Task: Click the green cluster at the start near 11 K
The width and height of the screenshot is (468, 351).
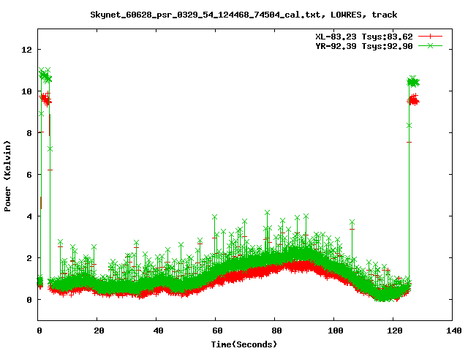Action: [x=45, y=75]
